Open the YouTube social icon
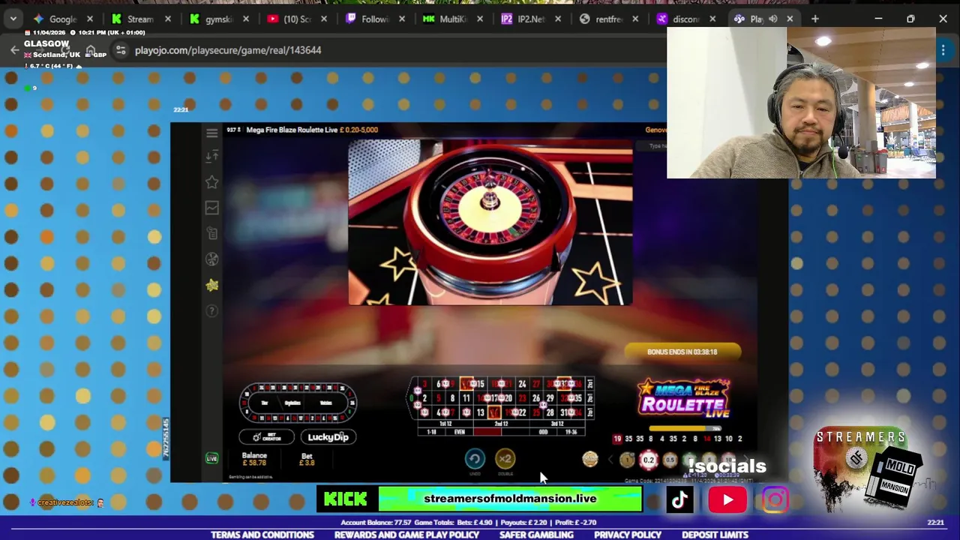The width and height of the screenshot is (960, 540). [727, 499]
